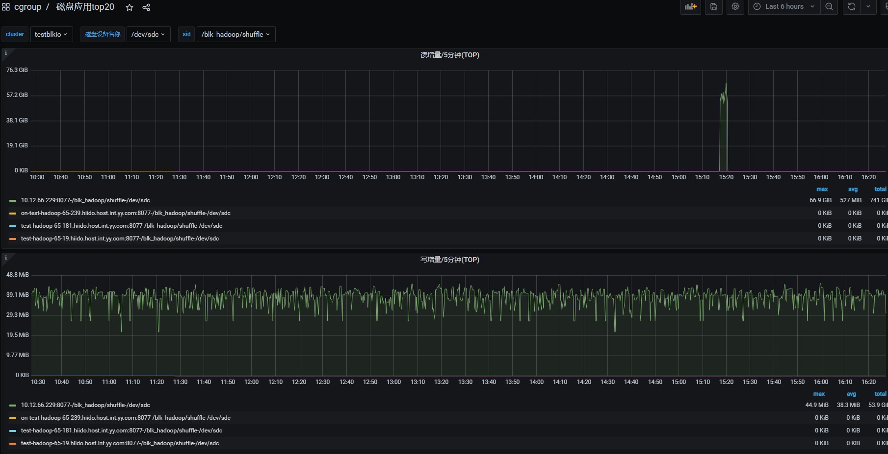The image size is (888, 454).
Task: Open dashboard settings gear
Action: (x=735, y=7)
